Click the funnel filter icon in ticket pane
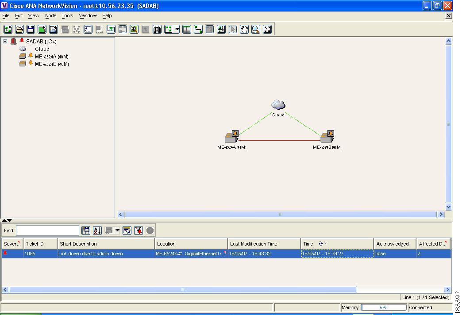This screenshot has height=315, width=462. [127, 230]
